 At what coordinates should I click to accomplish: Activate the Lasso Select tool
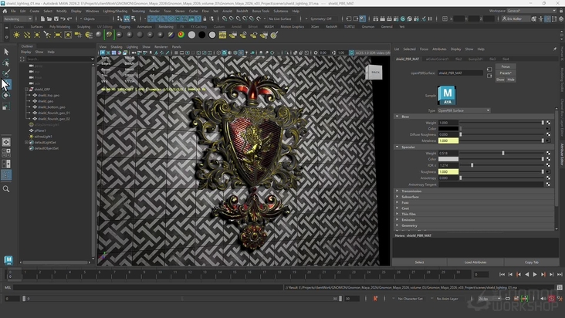(6, 63)
